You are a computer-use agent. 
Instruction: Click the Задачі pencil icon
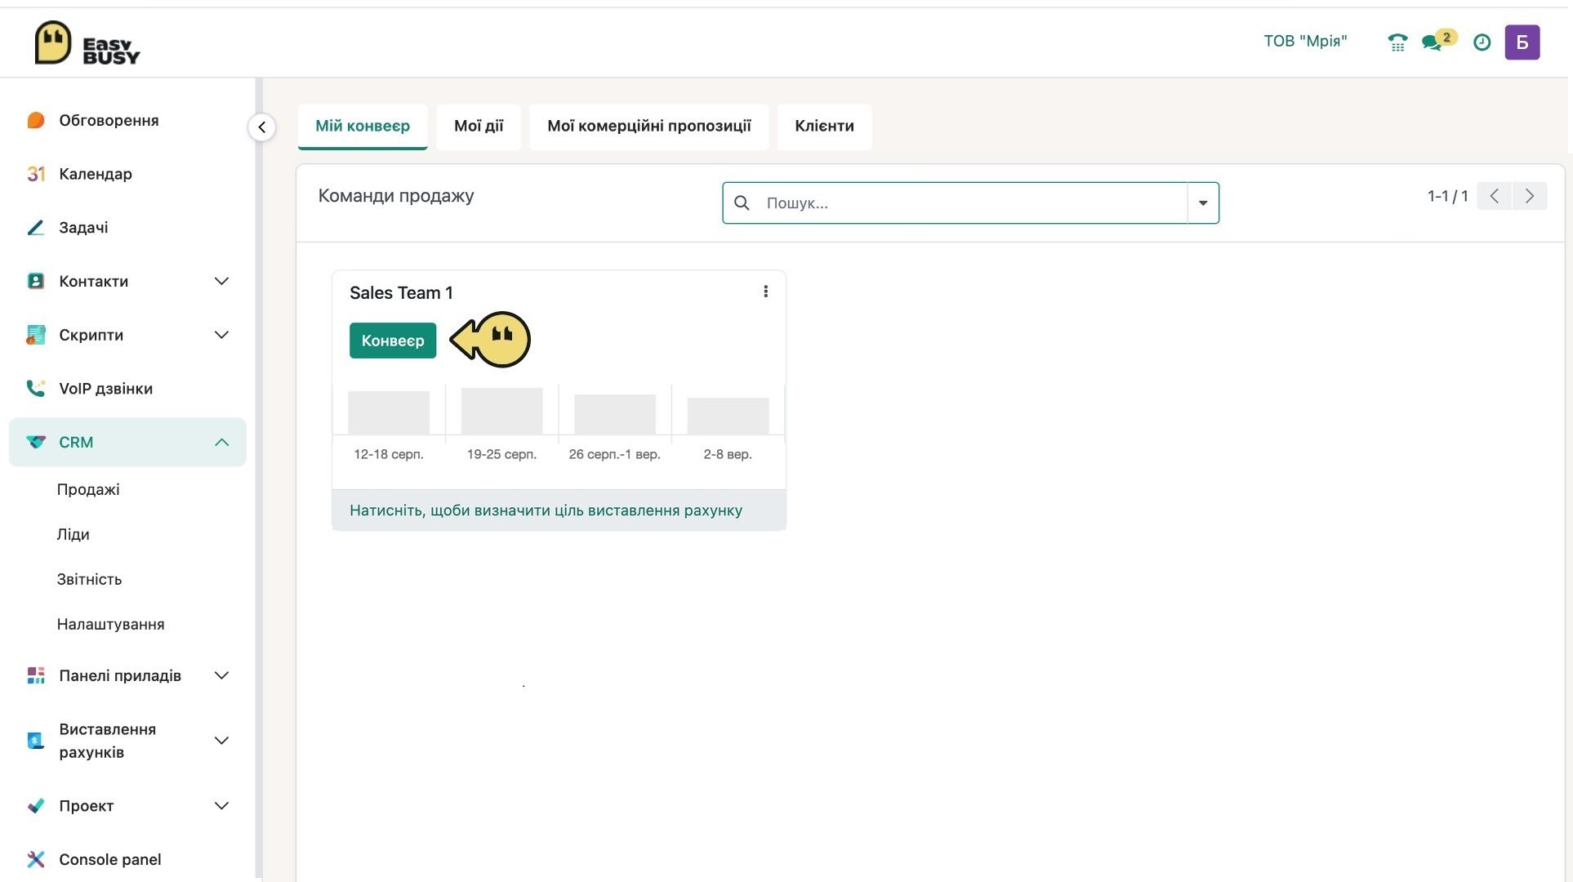pos(36,228)
